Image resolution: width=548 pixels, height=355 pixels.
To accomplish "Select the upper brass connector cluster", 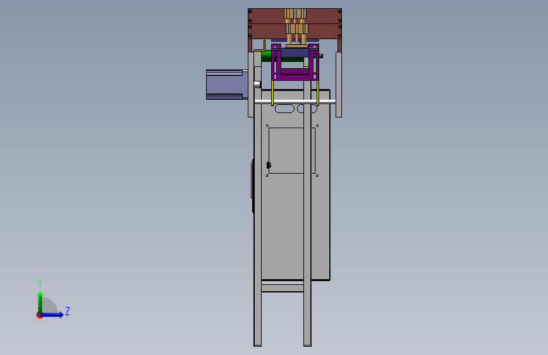I will (295, 14).
